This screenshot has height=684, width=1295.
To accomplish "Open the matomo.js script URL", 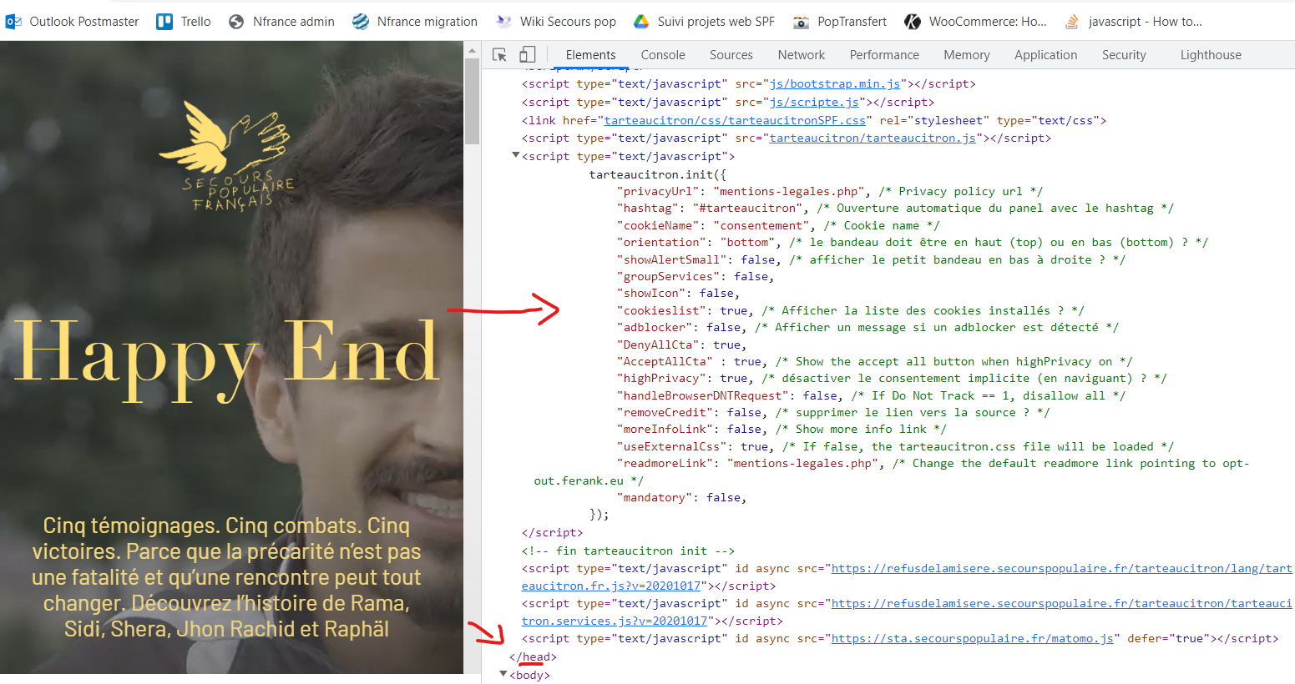I will click(x=972, y=639).
